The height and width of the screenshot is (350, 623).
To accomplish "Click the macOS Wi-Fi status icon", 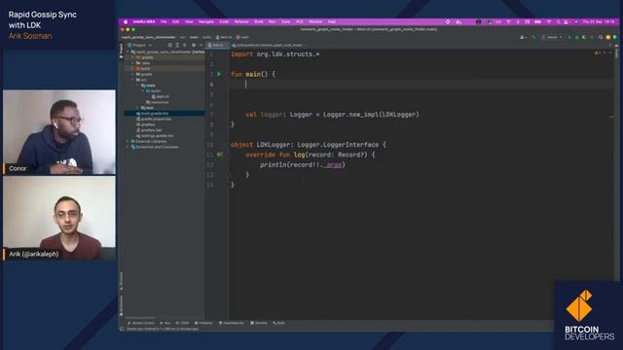I will click(549, 21).
